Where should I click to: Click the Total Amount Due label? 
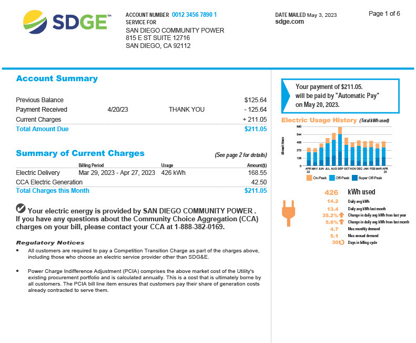[42, 129]
